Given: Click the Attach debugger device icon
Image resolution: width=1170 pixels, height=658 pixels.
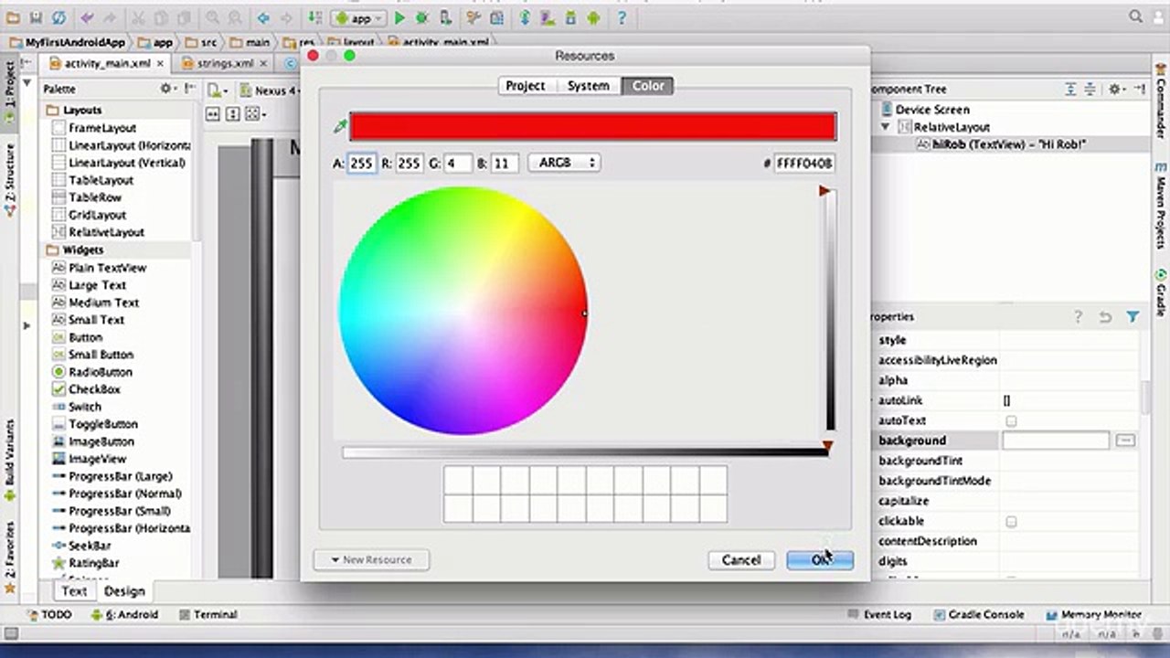Looking at the screenshot, I should (x=444, y=17).
